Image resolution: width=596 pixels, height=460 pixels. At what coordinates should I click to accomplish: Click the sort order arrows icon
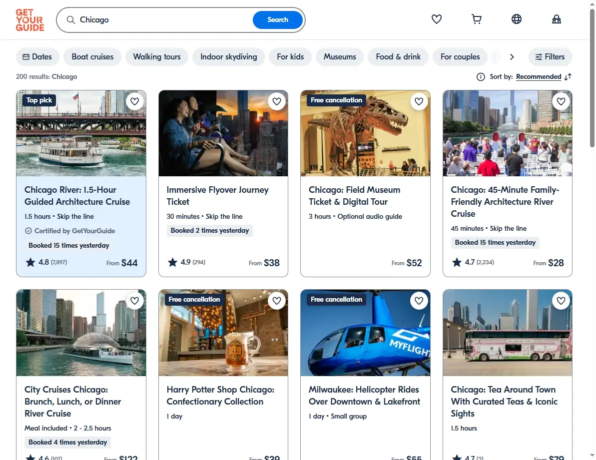point(568,77)
